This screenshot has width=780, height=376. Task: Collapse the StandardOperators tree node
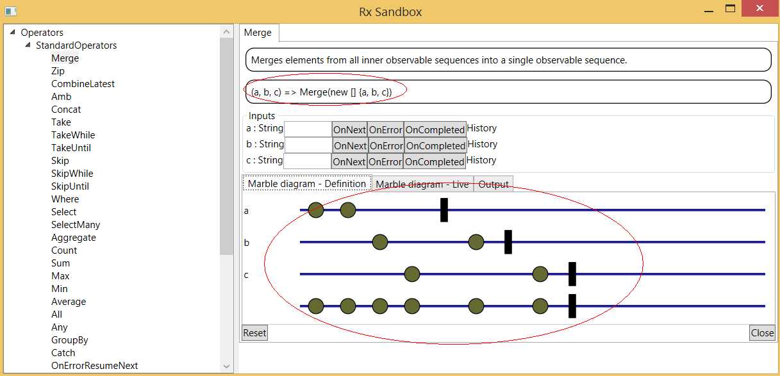(x=28, y=45)
